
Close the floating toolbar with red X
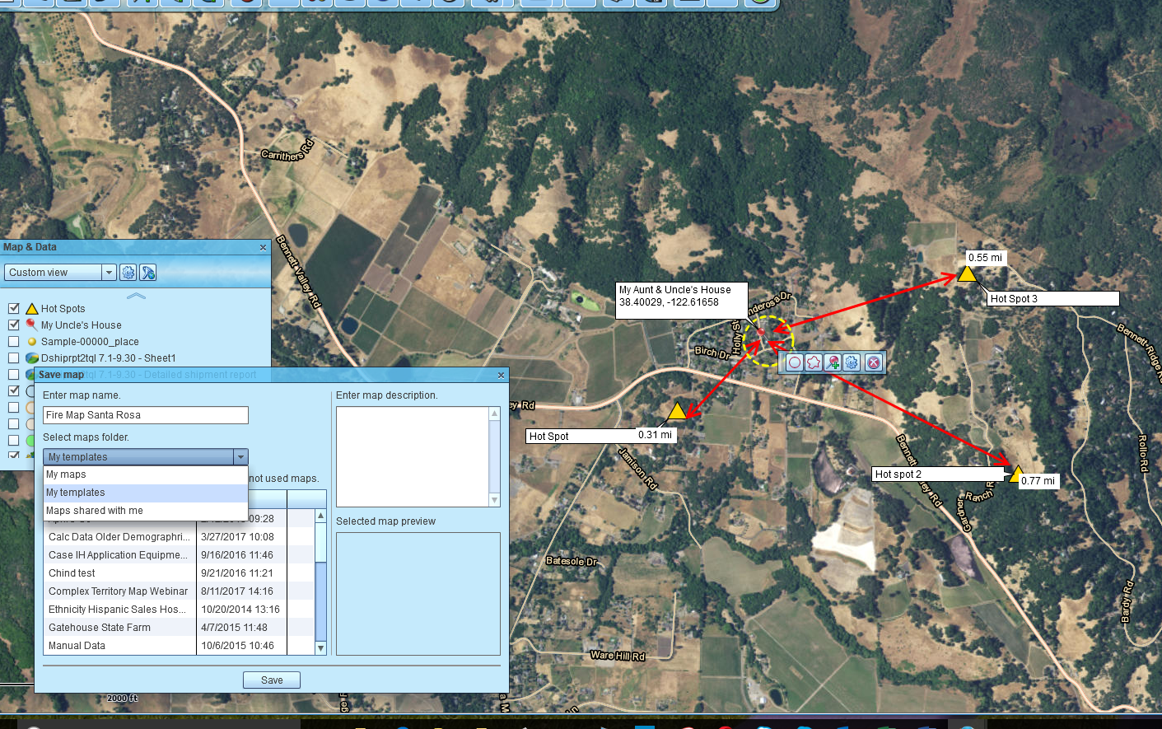(874, 362)
